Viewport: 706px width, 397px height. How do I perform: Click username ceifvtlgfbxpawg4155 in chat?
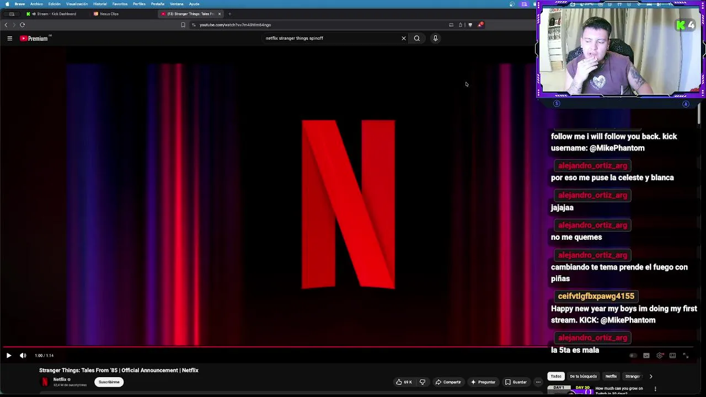(x=596, y=296)
